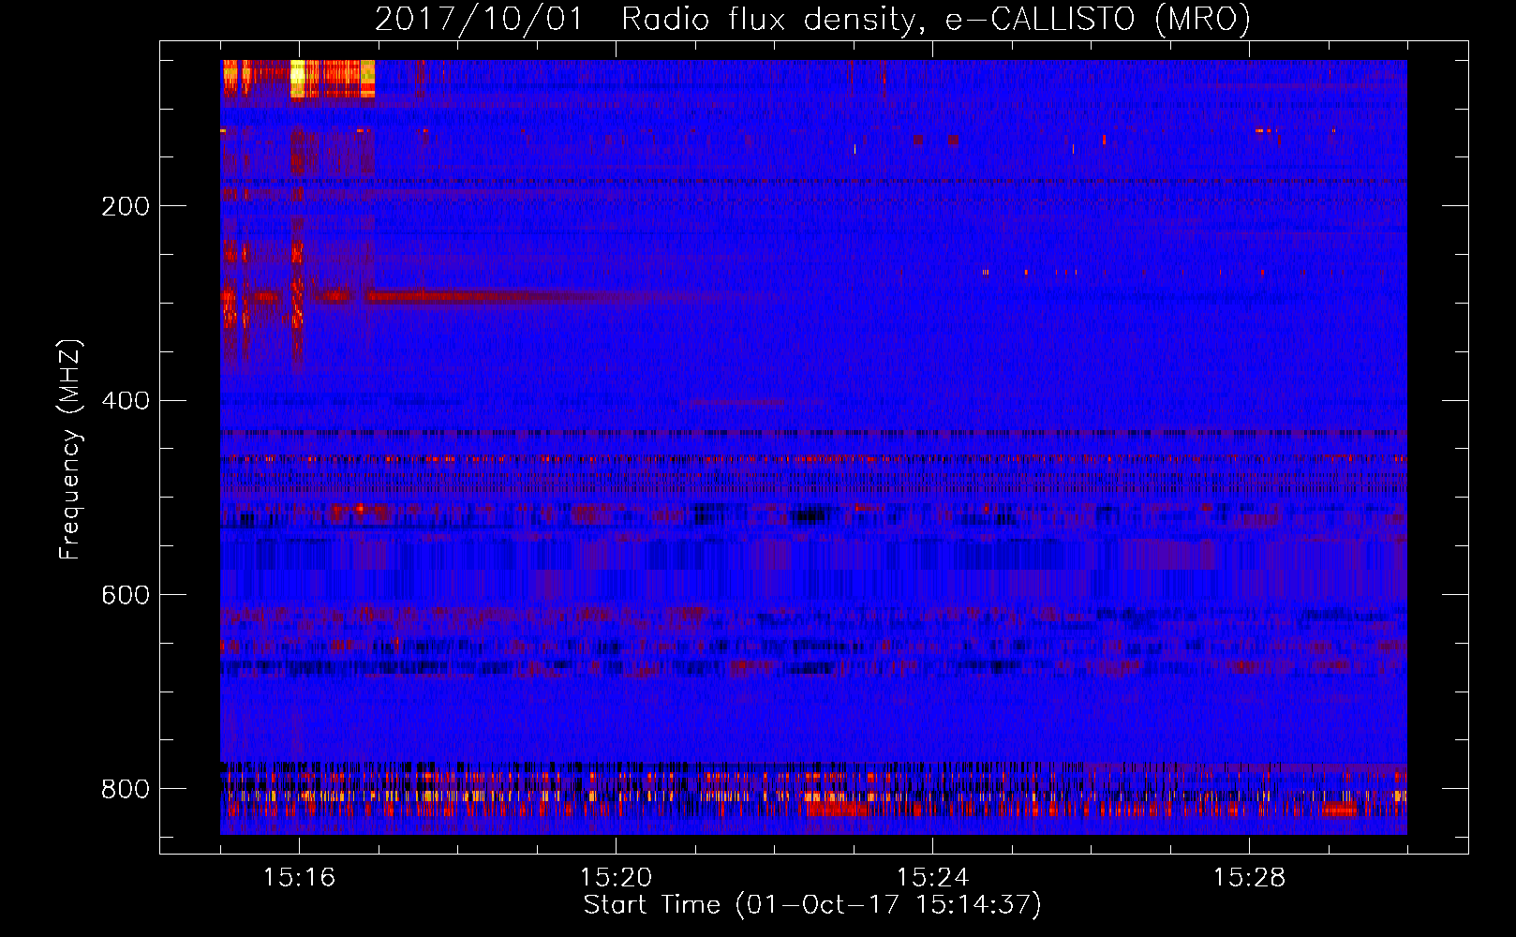Click the '15:16' time axis label
The height and width of the screenshot is (937, 1516).
point(299,878)
